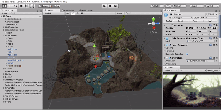
Task: Pause the game
Action: click(110, 6)
